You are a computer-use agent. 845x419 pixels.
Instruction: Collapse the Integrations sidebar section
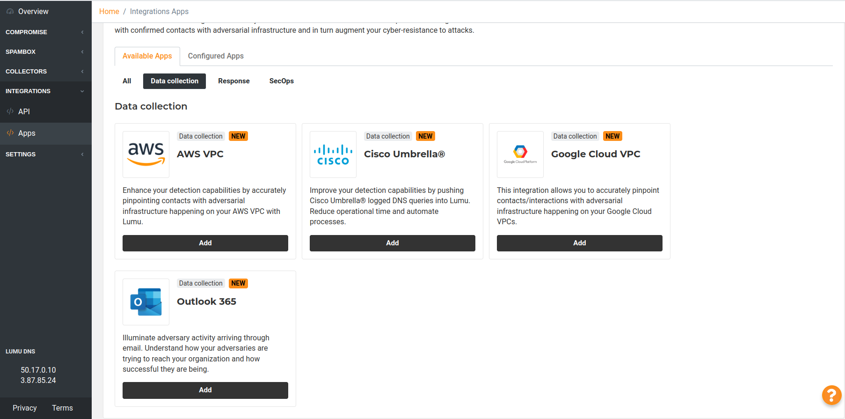[45, 91]
